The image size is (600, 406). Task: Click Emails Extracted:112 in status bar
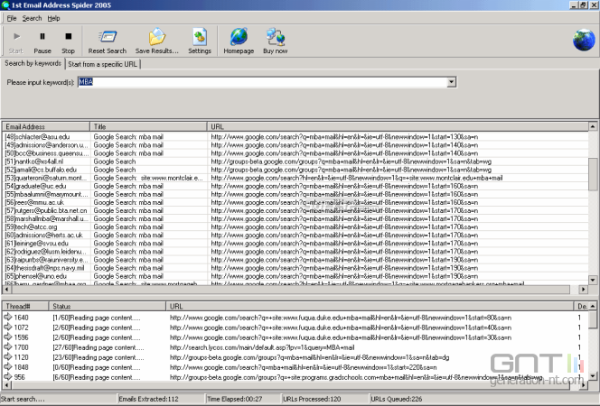[x=148, y=399]
